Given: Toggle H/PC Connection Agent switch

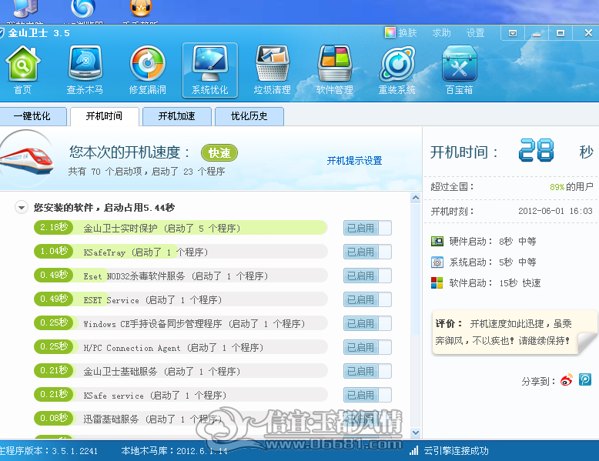Looking at the screenshot, I should click(367, 347).
